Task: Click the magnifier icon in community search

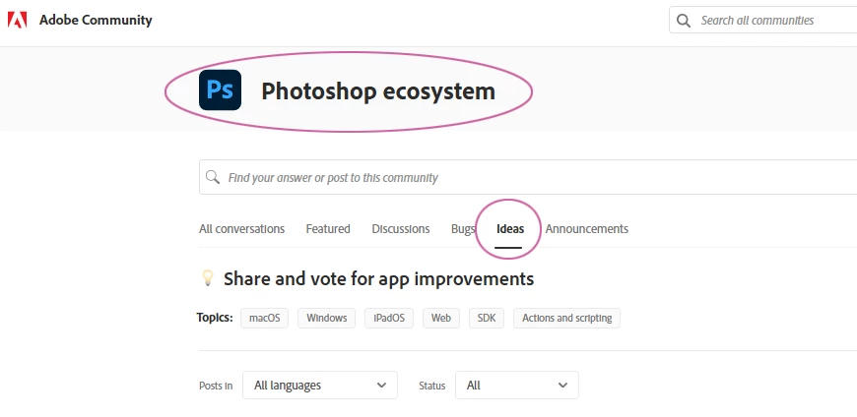Action: point(212,177)
